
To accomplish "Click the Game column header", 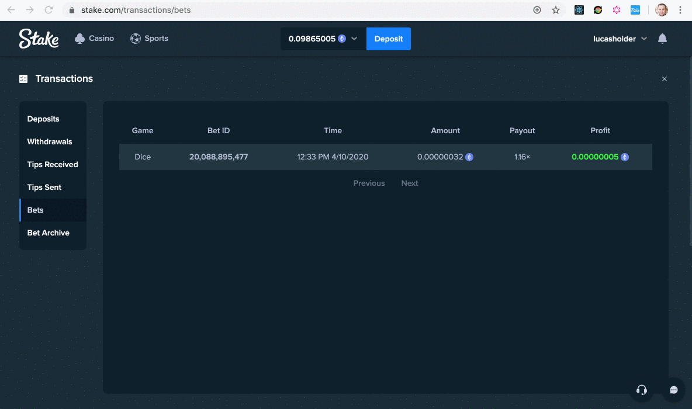I will coord(143,131).
